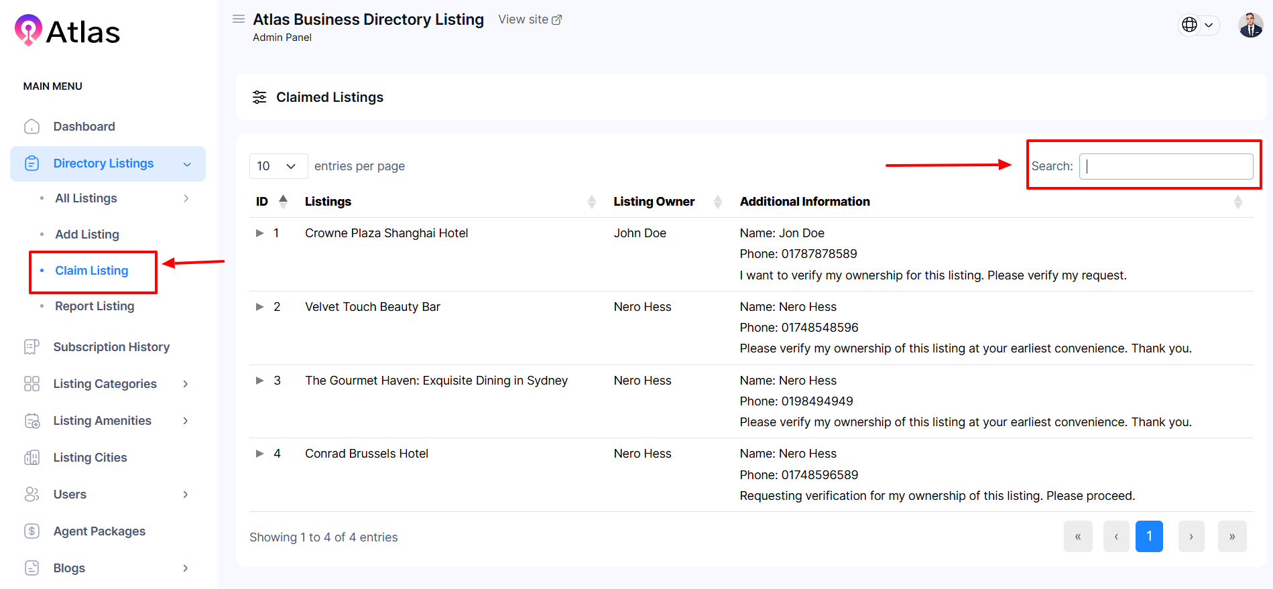
Task: Click the user profile avatar
Action: tap(1250, 25)
